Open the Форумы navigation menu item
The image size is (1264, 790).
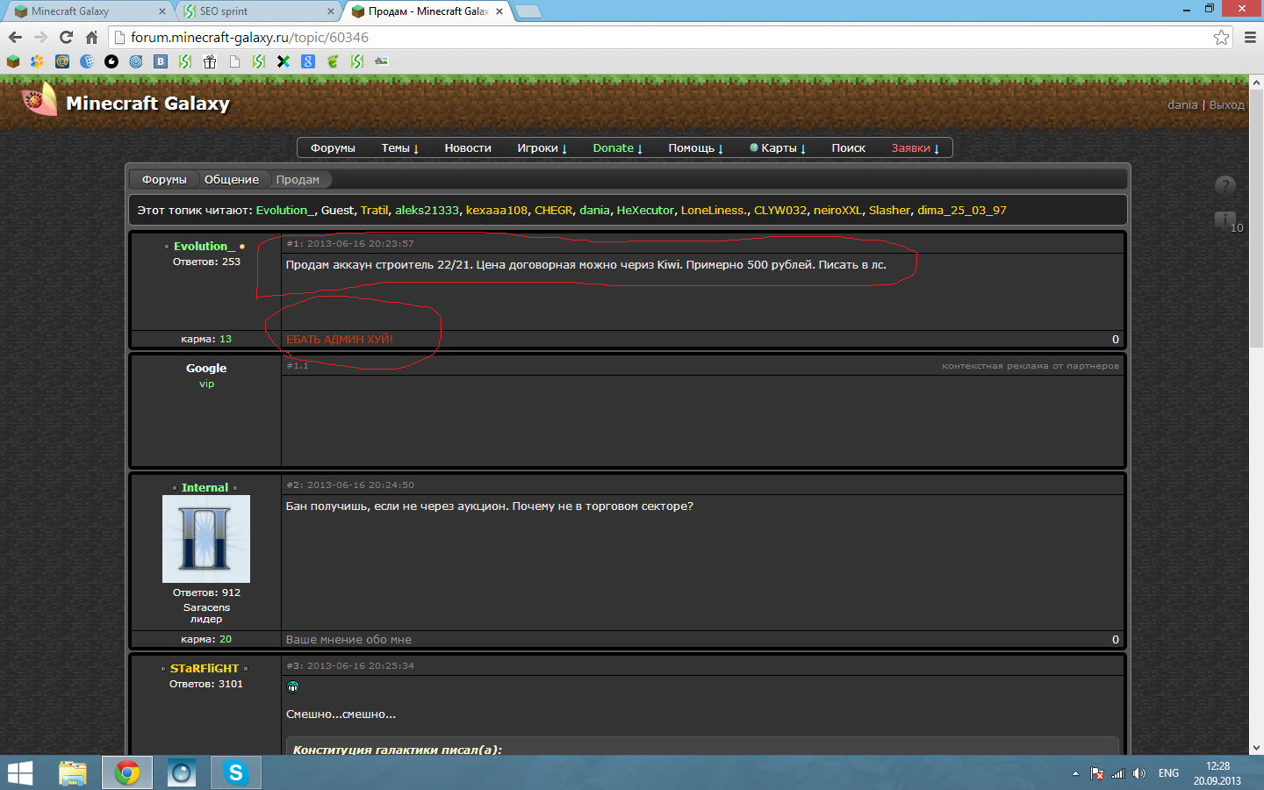333,147
